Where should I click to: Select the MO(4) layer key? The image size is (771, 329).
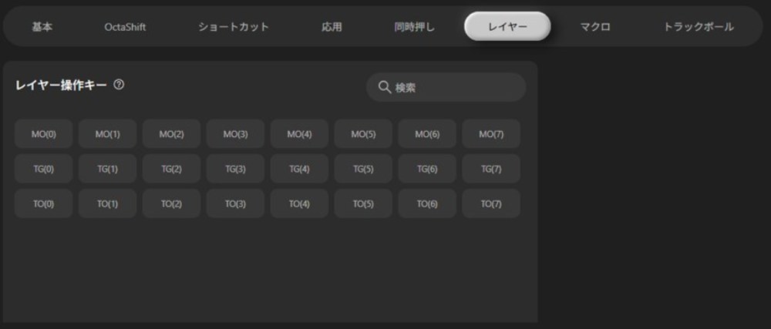pyautogui.click(x=299, y=133)
